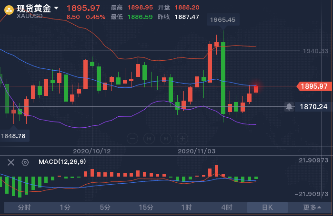
Task: Select the 分时 timeframe tab
Action: 24,207
